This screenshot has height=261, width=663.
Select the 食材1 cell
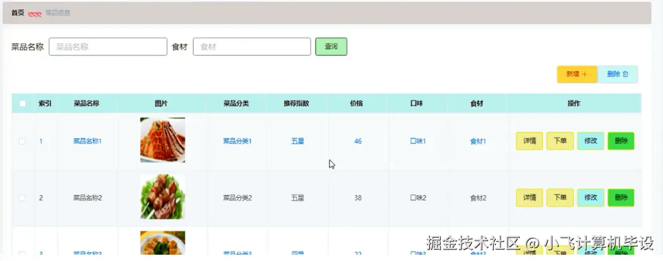[x=478, y=142]
